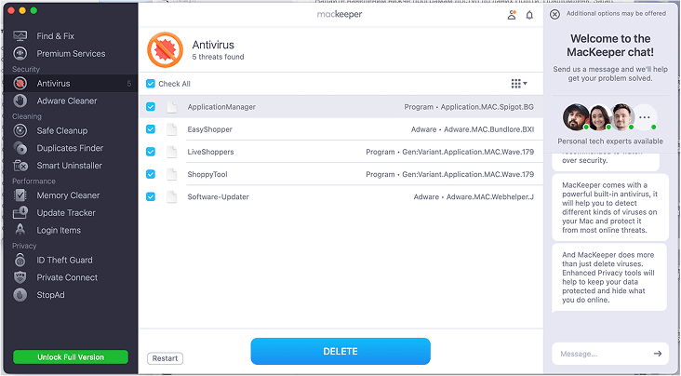Screen dimensions: 681x376
Task: Click the Restart button
Action: point(165,358)
